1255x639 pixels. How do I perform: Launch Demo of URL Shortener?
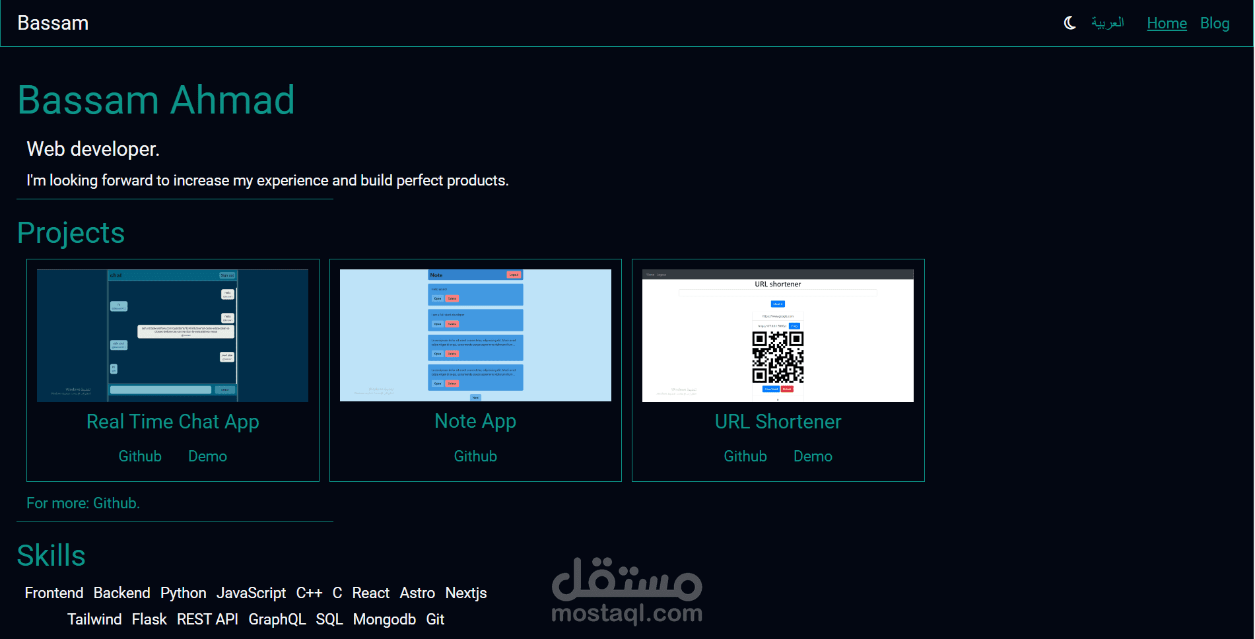813,456
